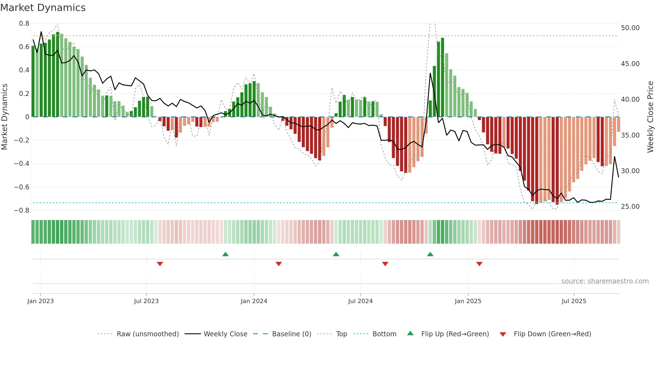Click the Jan 2024 x-axis label
658x370 pixels.
pyautogui.click(x=254, y=301)
